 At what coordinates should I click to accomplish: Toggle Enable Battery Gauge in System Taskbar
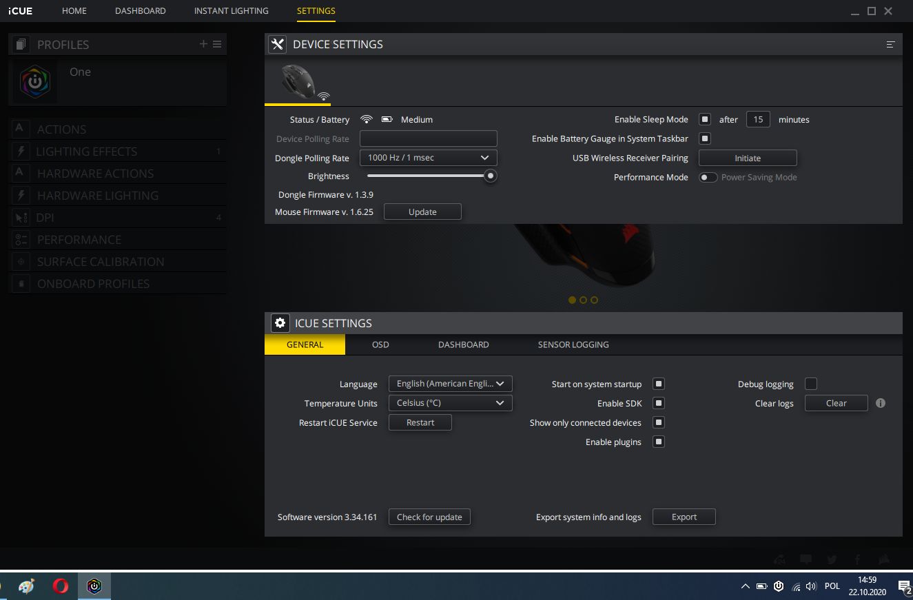(704, 138)
